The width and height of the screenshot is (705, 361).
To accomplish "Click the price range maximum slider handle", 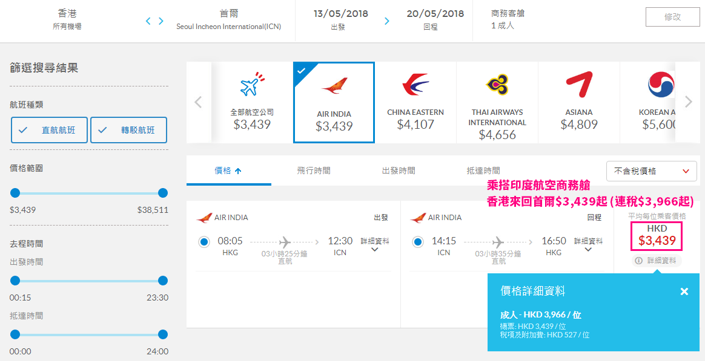I will click(163, 193).
